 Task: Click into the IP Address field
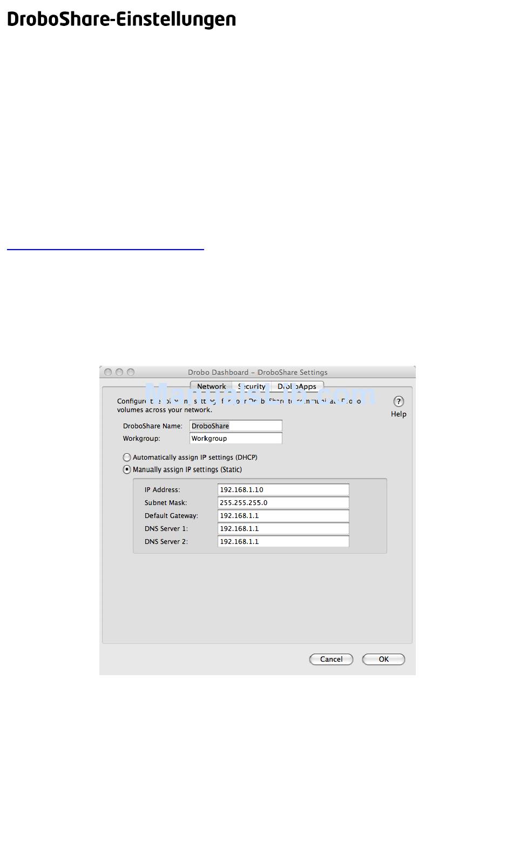pos(283,490)
